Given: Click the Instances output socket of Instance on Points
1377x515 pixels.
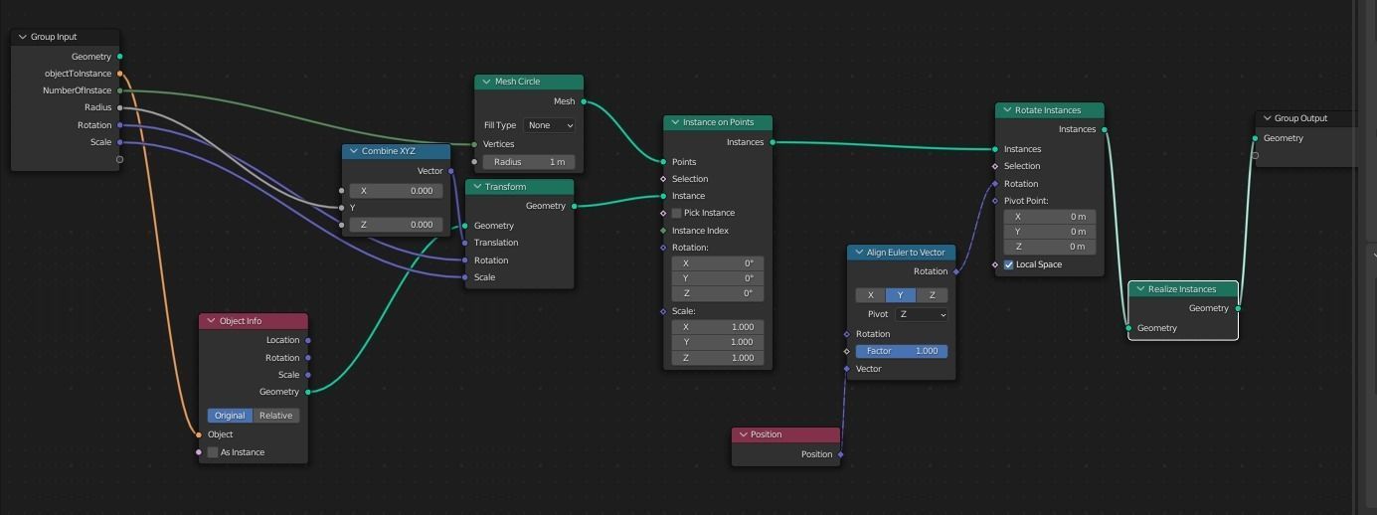Looking at the screenshot, I should [x=773, y=142].
